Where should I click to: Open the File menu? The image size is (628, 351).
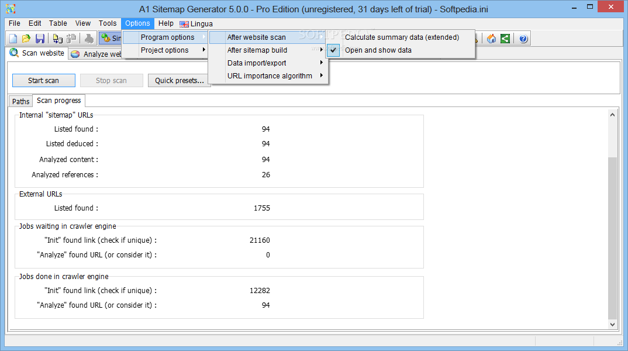point(15,23)
